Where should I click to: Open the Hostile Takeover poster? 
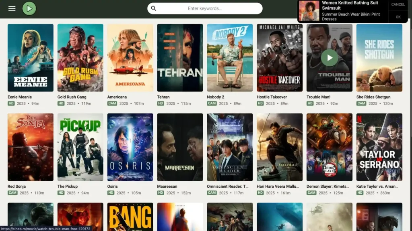point(280,58)
